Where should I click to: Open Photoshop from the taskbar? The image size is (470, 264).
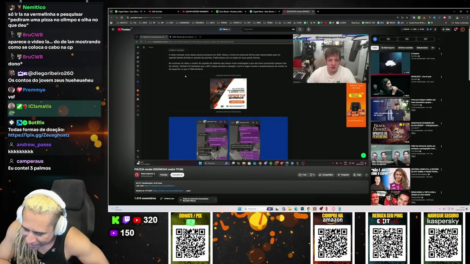click(302, 209)
